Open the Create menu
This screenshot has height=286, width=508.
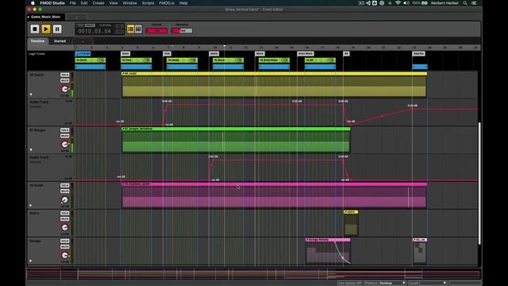(98, 3)
